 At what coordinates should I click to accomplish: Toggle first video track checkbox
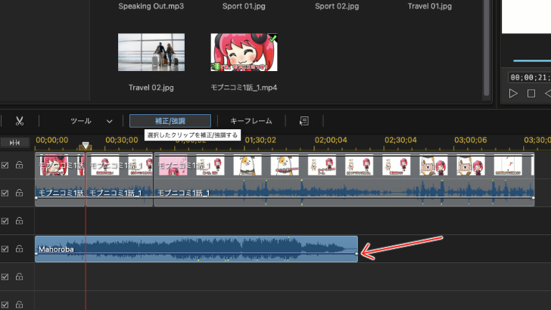pyautogui.click(x=5, y=165)
